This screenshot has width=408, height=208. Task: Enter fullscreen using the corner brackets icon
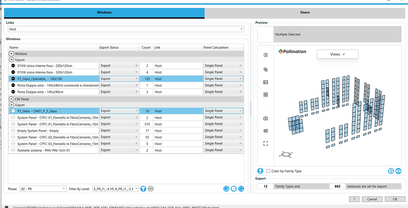point(265,143)
